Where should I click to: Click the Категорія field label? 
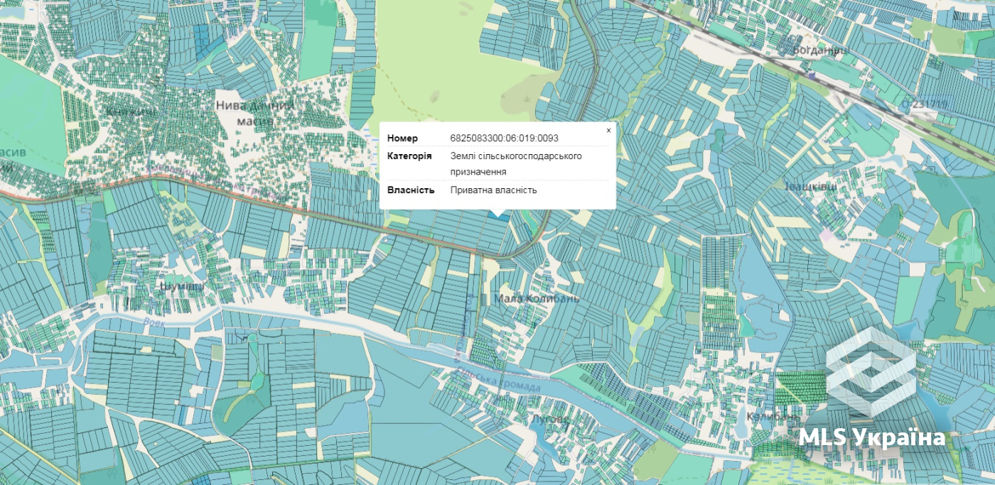click(x=409, y=156)
